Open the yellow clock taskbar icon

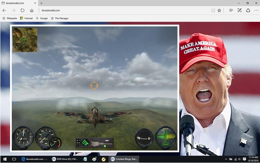point(104,159)
